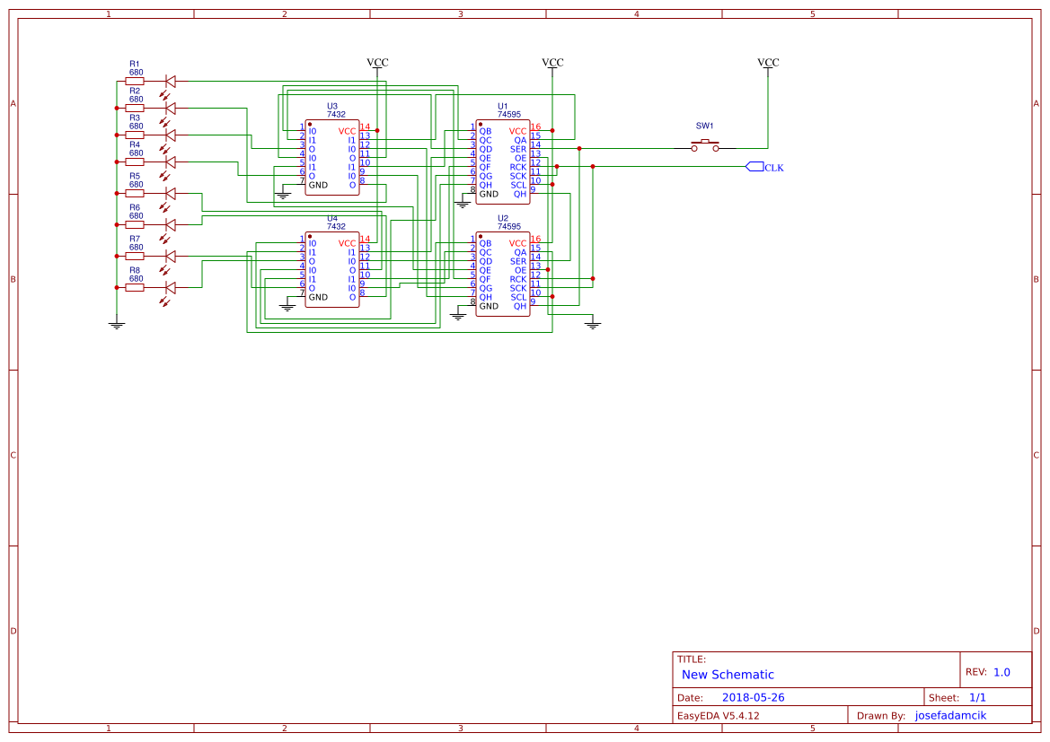Select the U3 7432 chip body
This screenshot has height=742, width=1050.
click(x=332, y=158)
